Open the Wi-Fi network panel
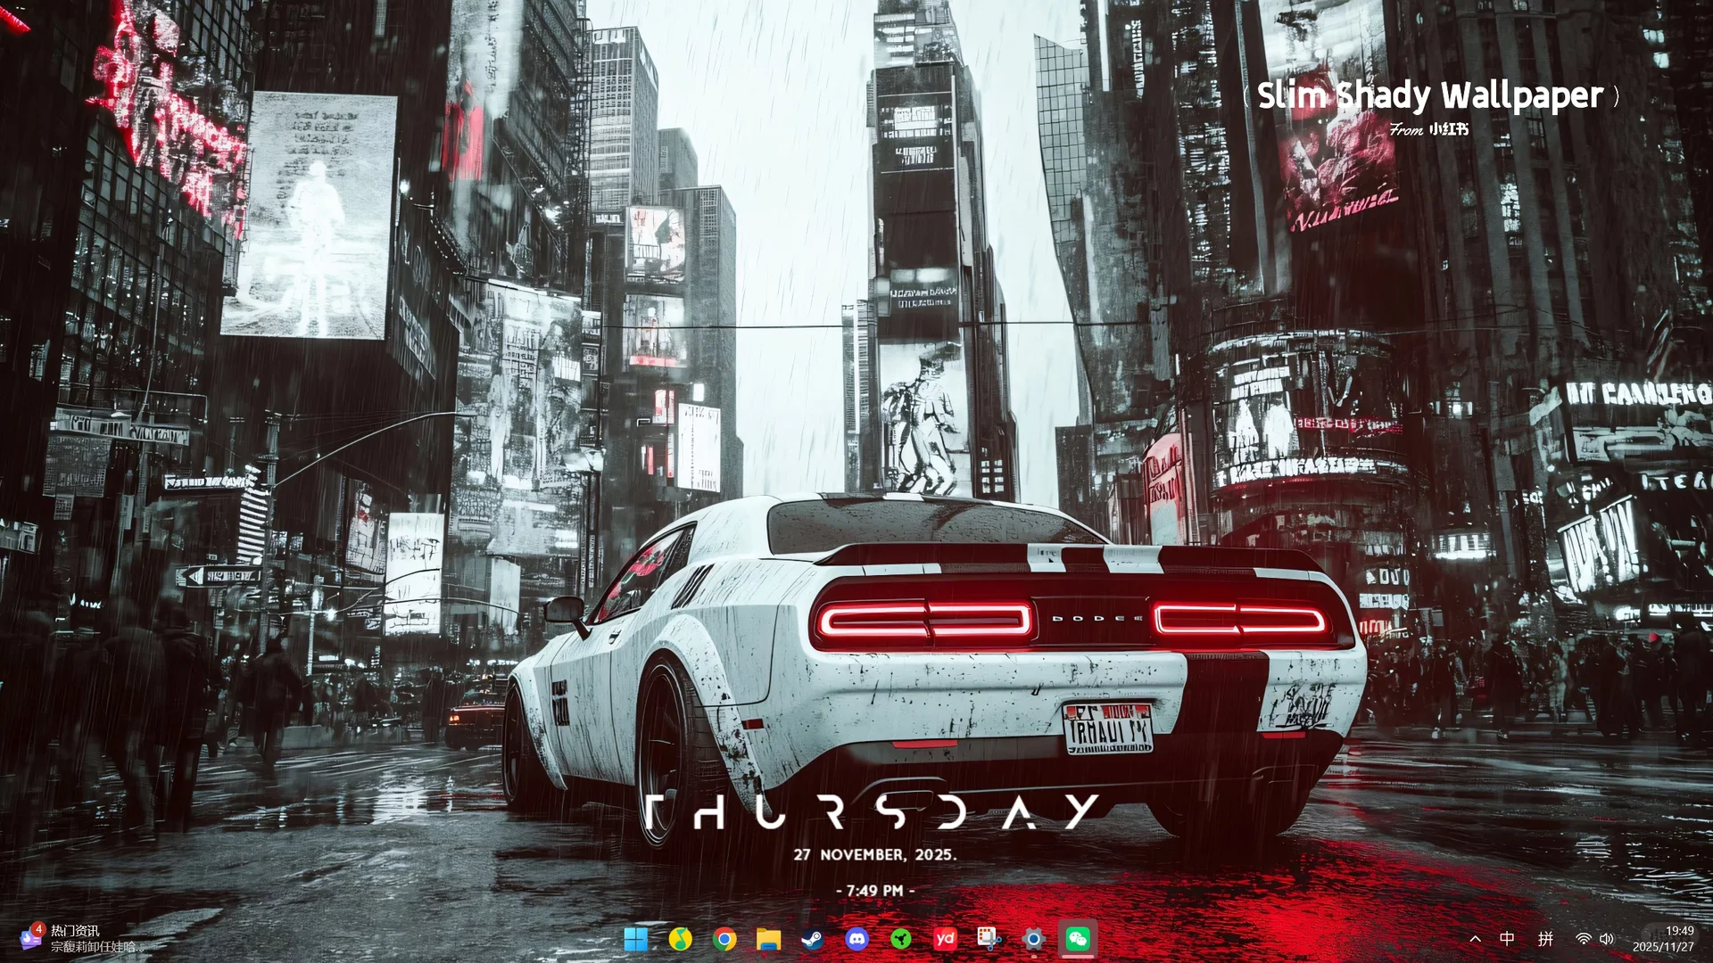The image size is (1713, 963). click(1584, 939)
